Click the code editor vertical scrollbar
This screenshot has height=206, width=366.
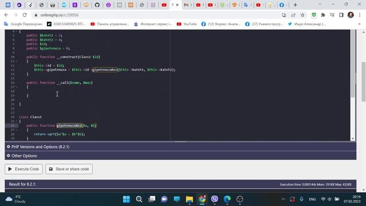[353, 63]
